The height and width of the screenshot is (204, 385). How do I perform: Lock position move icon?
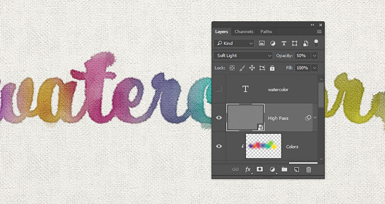pos(252,68)
